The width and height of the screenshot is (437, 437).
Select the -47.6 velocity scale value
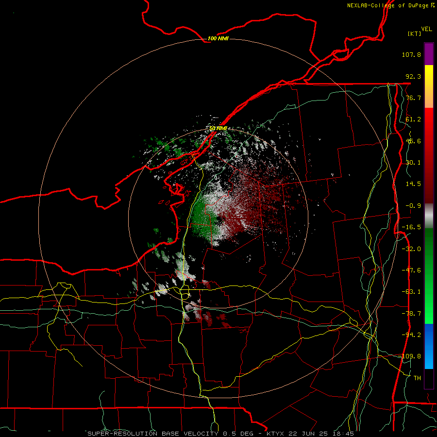(411, 270)
